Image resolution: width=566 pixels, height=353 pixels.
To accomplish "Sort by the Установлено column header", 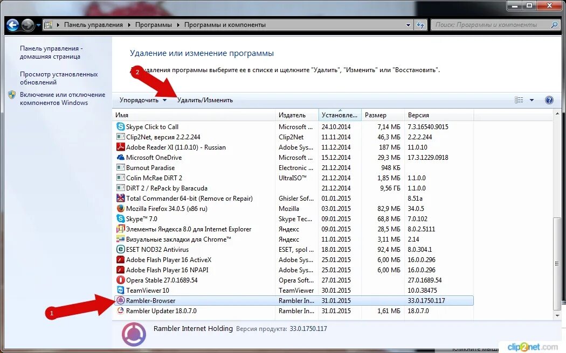I will coord(340,115).
